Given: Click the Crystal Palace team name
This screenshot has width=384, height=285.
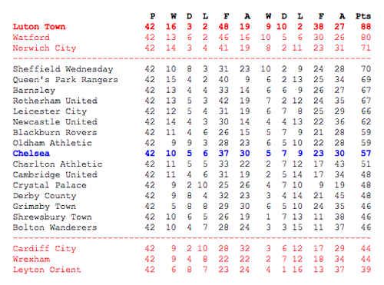Looking at the screenshot, I should pos(50,185).
